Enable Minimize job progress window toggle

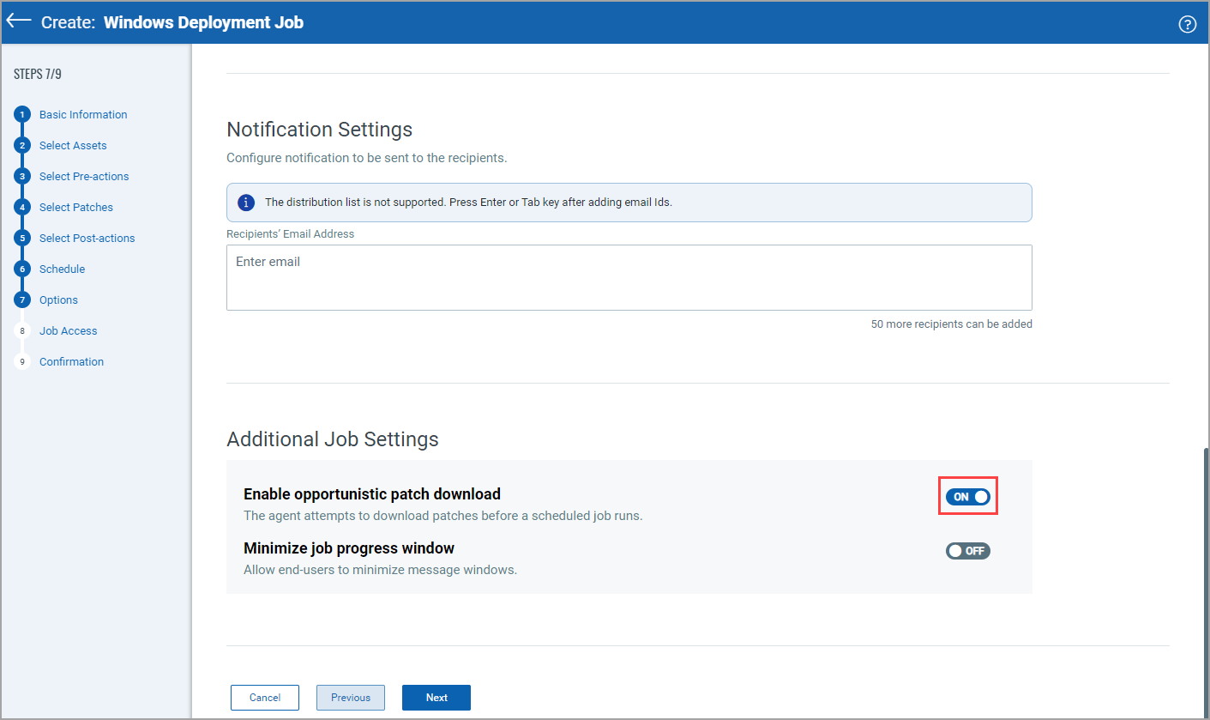tap(967, 551)
